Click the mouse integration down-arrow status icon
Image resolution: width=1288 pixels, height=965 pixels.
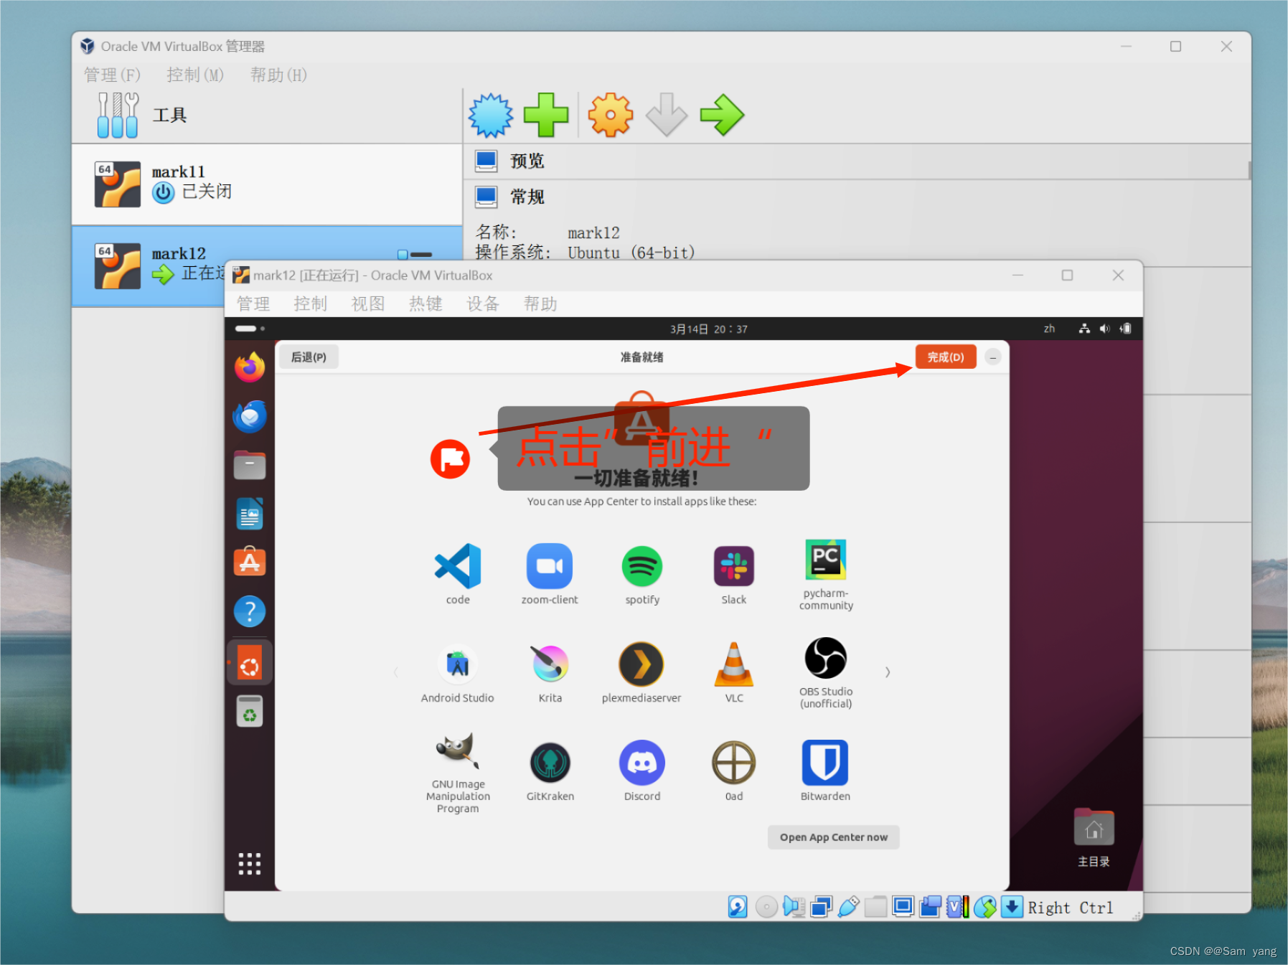tap(1012, 907)
